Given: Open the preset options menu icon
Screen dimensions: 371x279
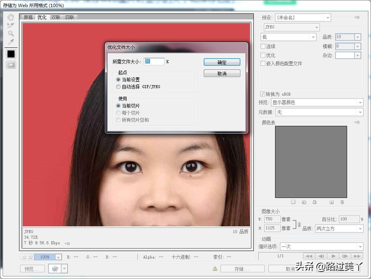Looking at the screenshot, I should [x=357, y=18].
